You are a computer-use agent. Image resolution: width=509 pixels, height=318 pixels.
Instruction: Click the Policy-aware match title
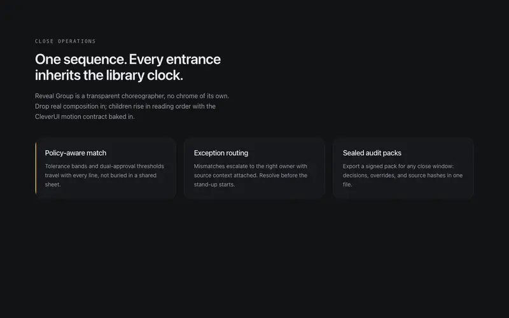click(x=76, y=153)
